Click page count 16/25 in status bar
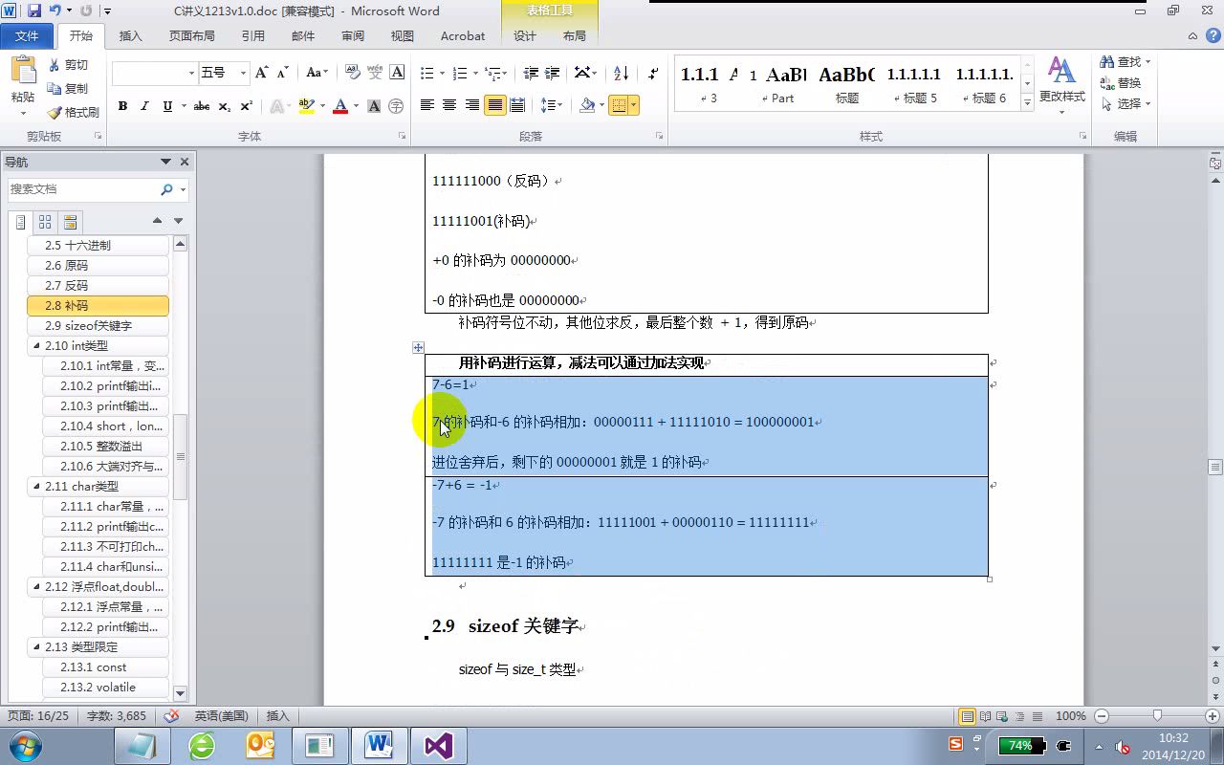The height and width of the screenshot is (765, 1224). (x=38, y=716)
